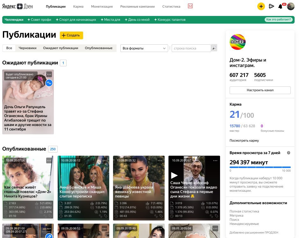Click the Дом 2 rainbow channel logo
This screenshot has height=238, width=300.
click(x=238, y=42)
